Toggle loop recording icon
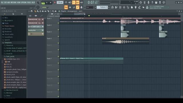This screenshot has height=103, width=183. (81, 3)
